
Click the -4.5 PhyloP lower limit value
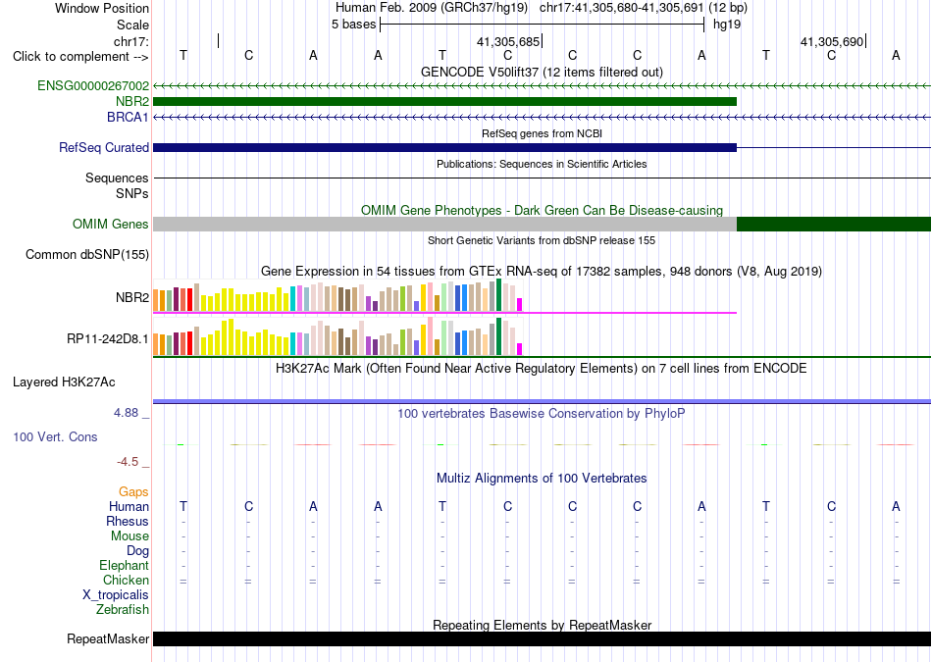tap(128, 462)
